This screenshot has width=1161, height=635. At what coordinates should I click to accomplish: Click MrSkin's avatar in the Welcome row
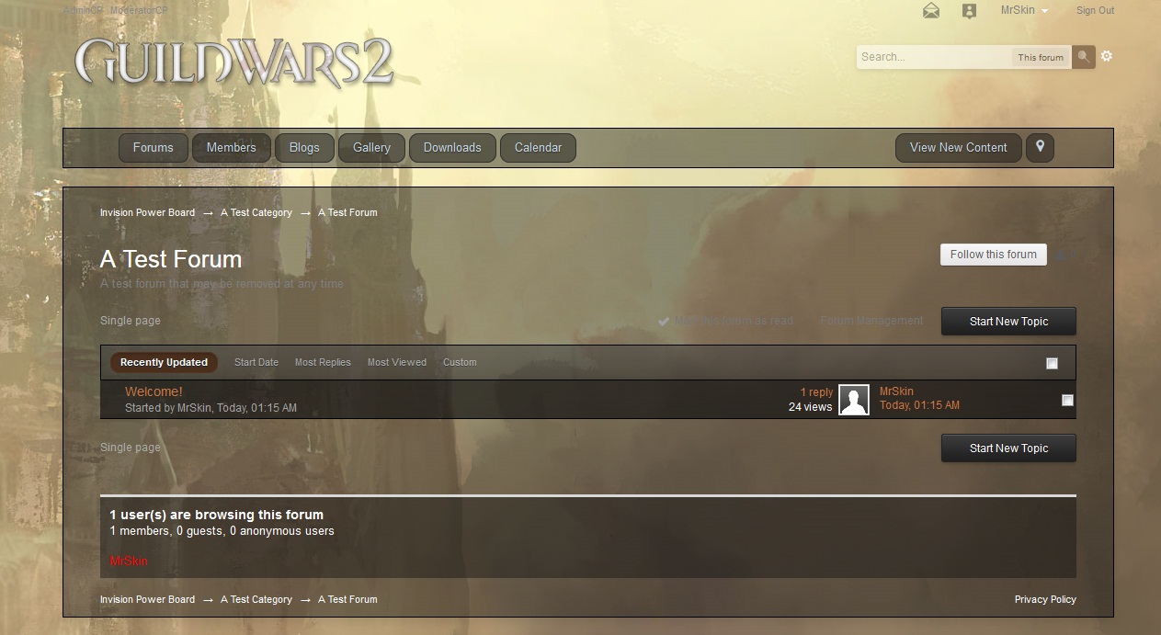[x=854, y=400]
